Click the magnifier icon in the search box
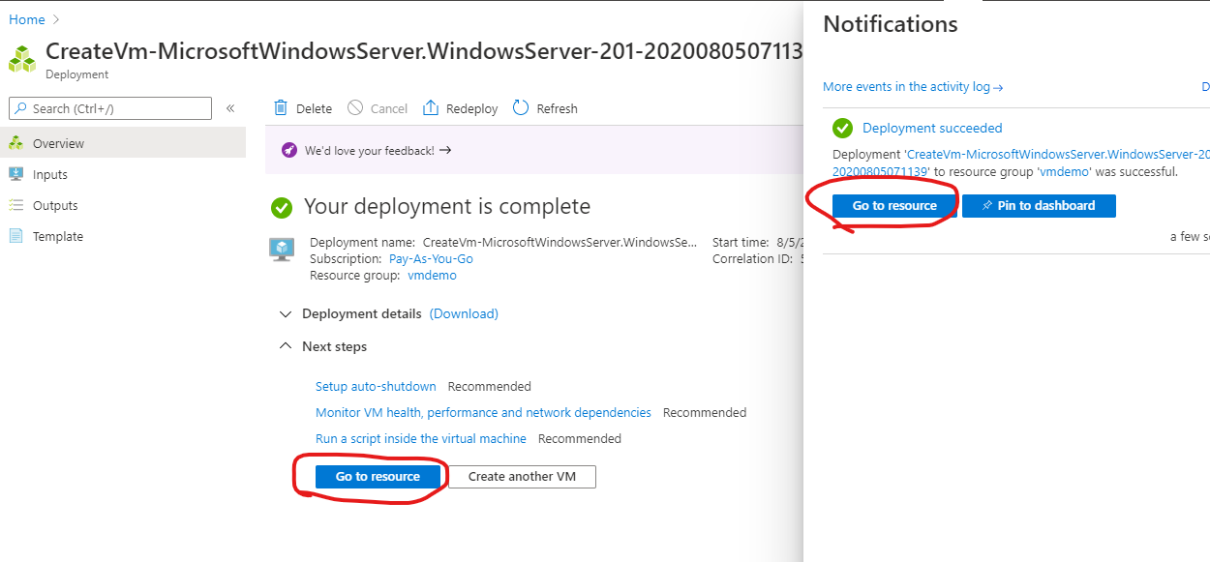Viewport: 1210px width, 562px height. pos(20,107)
